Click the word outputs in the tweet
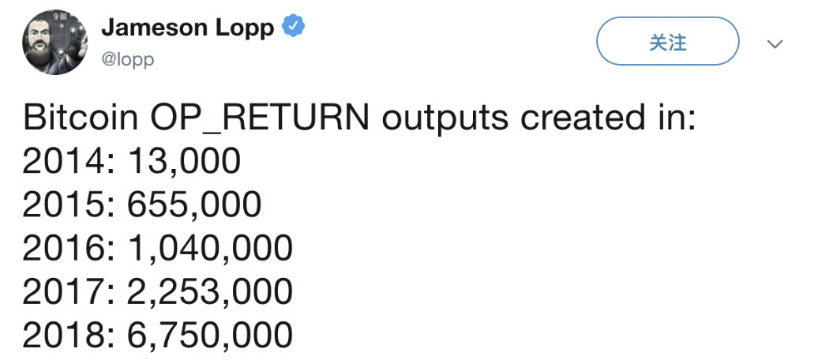This screenshot has width=818, height=360. tap(445, 118)
